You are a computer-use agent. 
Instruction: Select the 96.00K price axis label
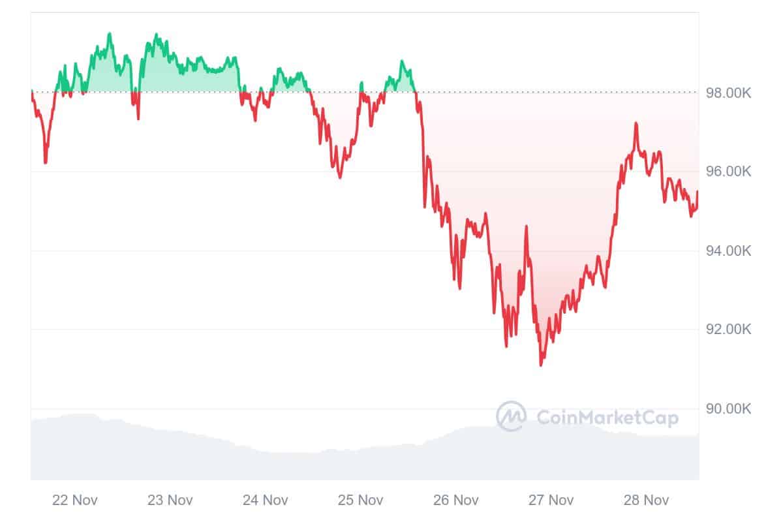coord(728,172)
